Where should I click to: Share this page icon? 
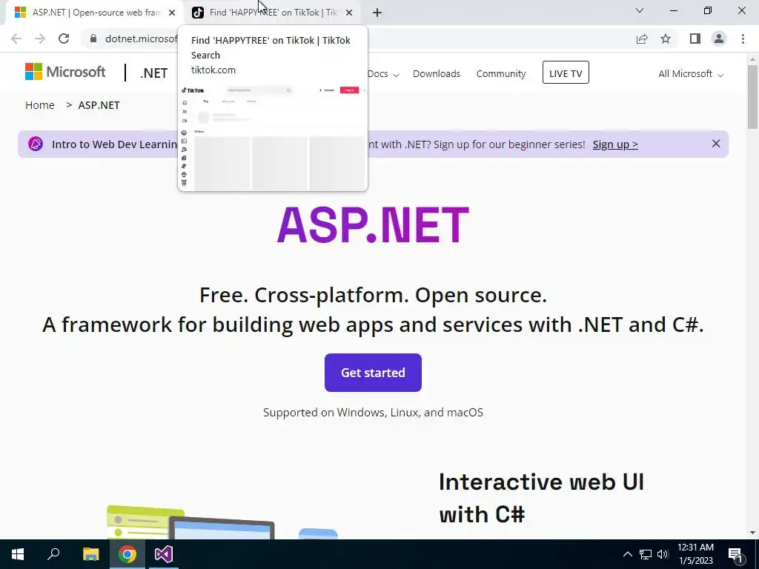642,39
